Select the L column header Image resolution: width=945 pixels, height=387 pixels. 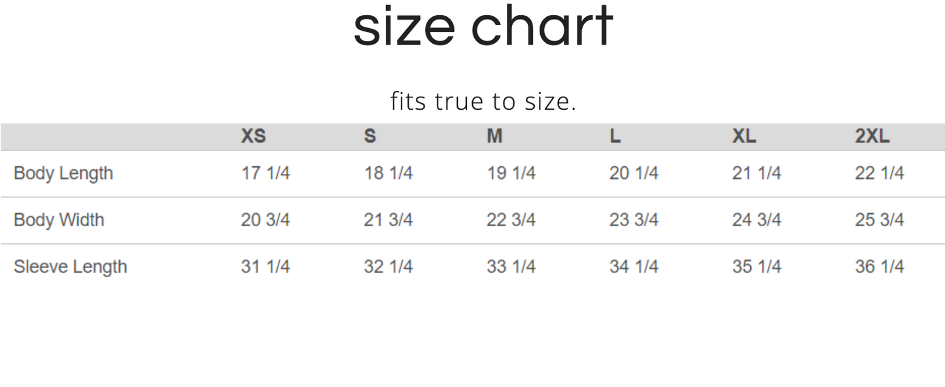click(615, 137)
